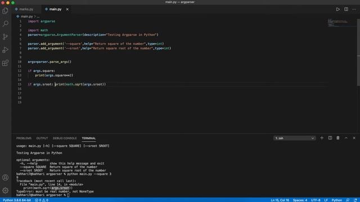The height and width of the screenshot is (202, 360).
Task: Open the PROBLEMS panel tab
Action: coord(24,138)
